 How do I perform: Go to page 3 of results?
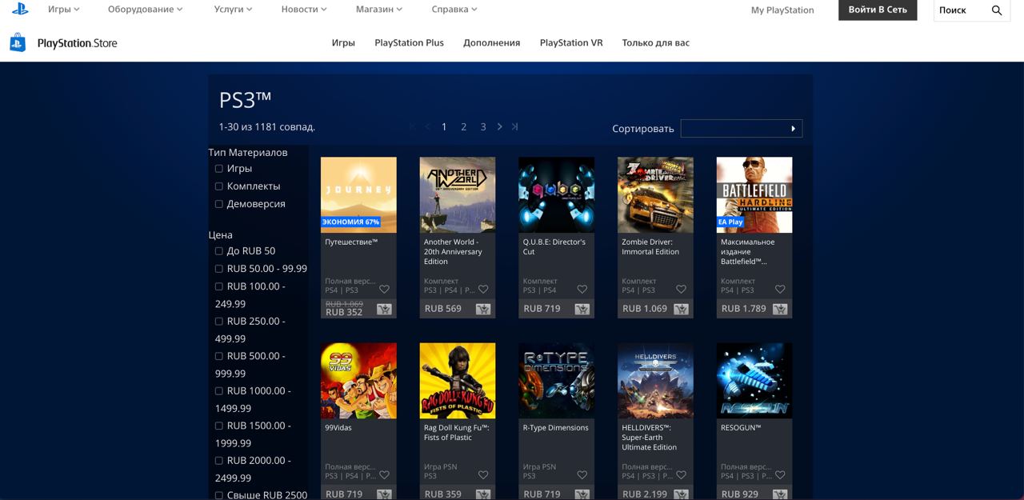pos(483,126)
